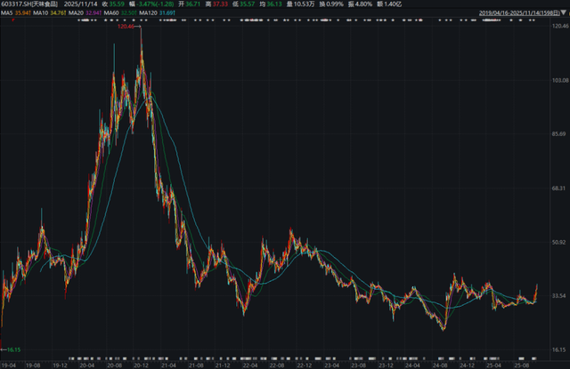Click the 50.92 price axis label
570x369 pixels.
pos(560,242)
